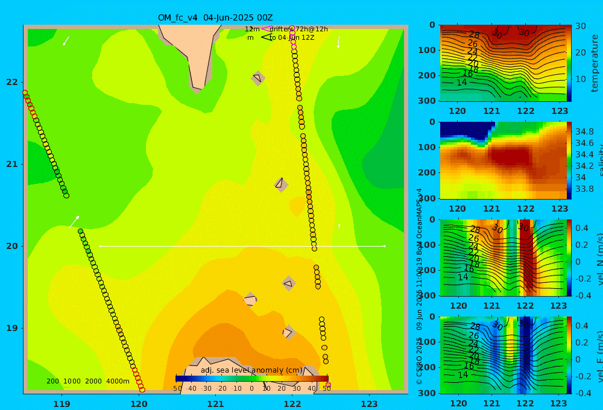603x410 pixels.
Task: Click the vertical 'temperature' axis label
Action: tap(595, 63)
